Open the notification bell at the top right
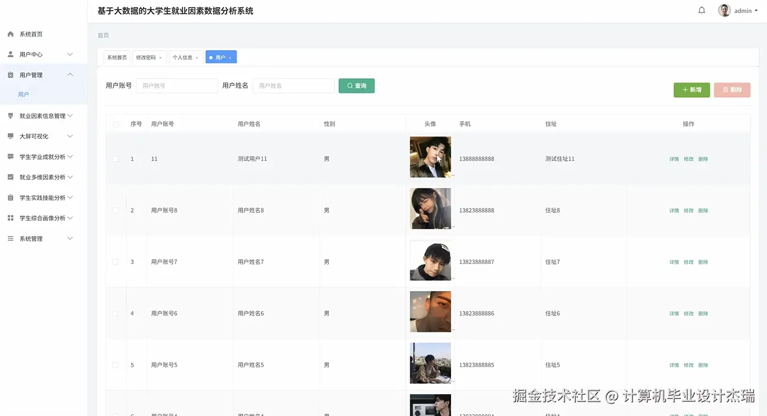 701,10
